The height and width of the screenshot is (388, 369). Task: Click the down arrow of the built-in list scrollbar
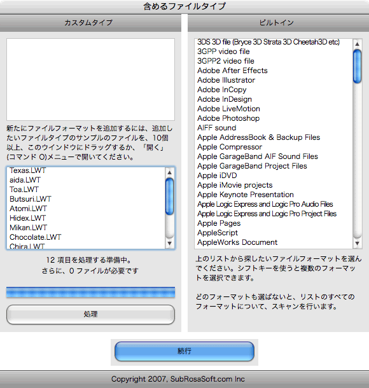tap(357, 243)
